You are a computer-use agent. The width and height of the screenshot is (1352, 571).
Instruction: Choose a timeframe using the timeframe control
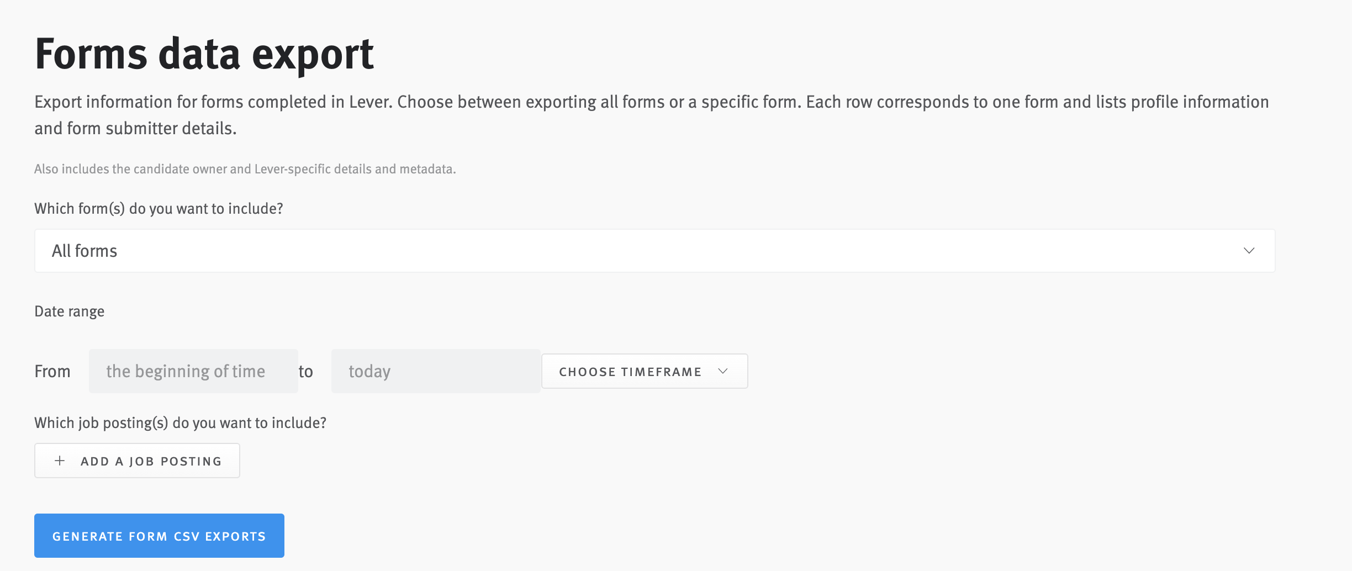(x=644, y=371)
